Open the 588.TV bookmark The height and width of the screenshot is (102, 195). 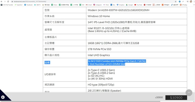(37, 5)
